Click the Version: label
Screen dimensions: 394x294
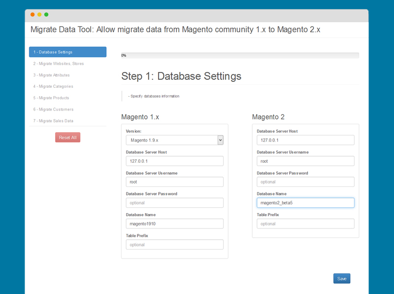[x=133, y=131]
